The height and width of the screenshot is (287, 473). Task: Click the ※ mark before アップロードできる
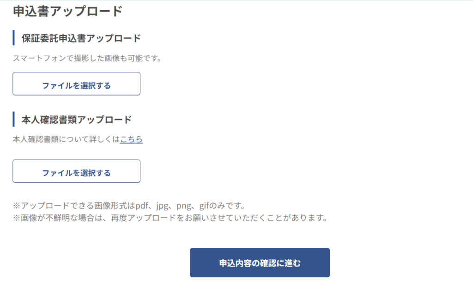pyautogui.click(x=17, y=206)
